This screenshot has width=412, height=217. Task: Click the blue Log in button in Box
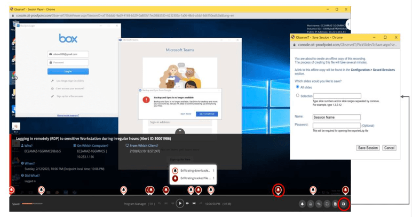[68, 71]
